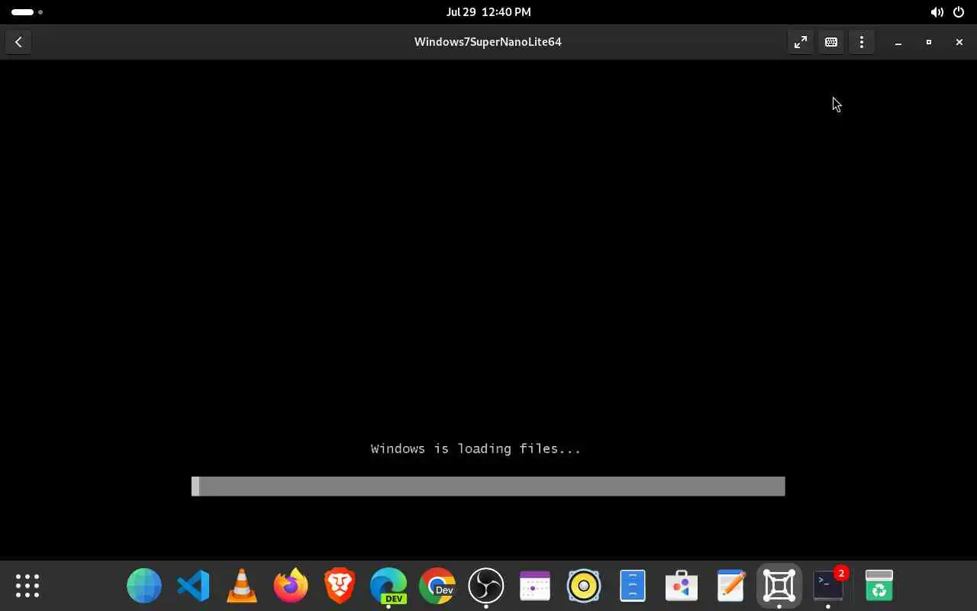
Task: Open OBS Studio from dock
Action: [486, 586]
